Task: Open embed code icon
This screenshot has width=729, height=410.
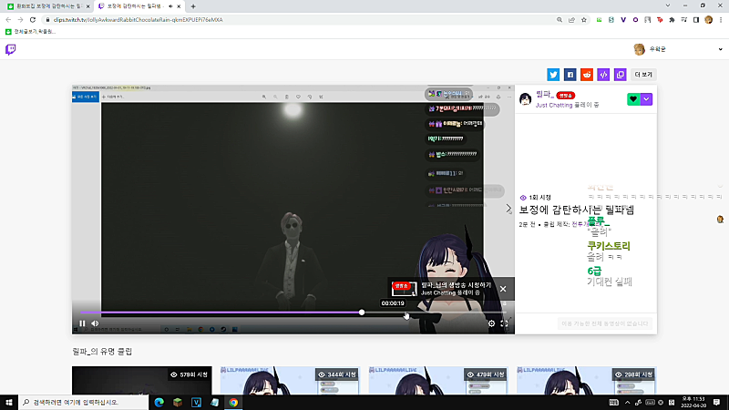Action: pos(603,75)
